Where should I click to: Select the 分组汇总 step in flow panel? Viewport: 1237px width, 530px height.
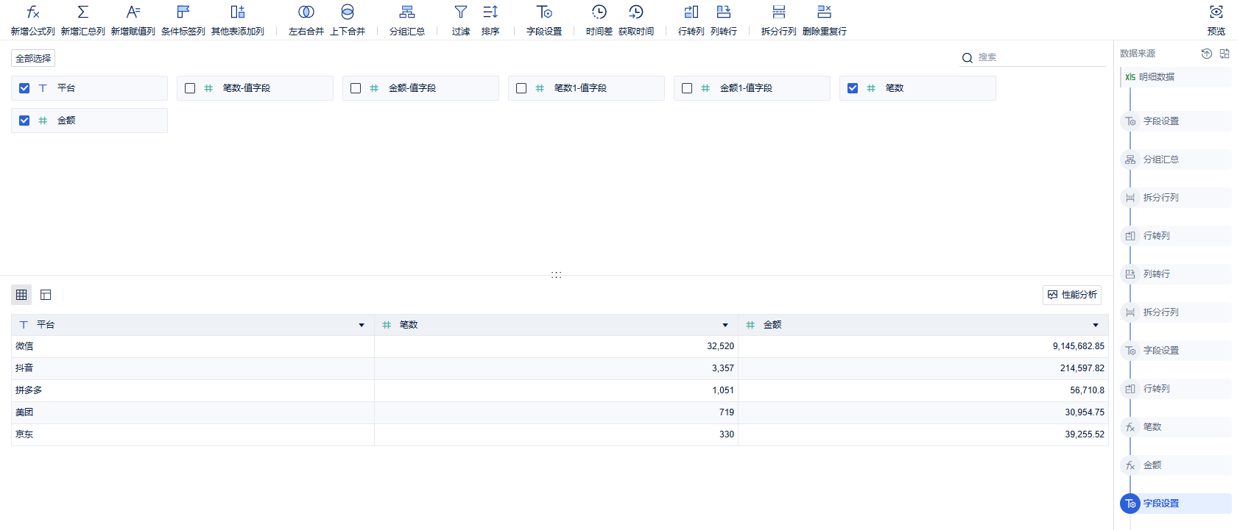[x=1160, y=160]
